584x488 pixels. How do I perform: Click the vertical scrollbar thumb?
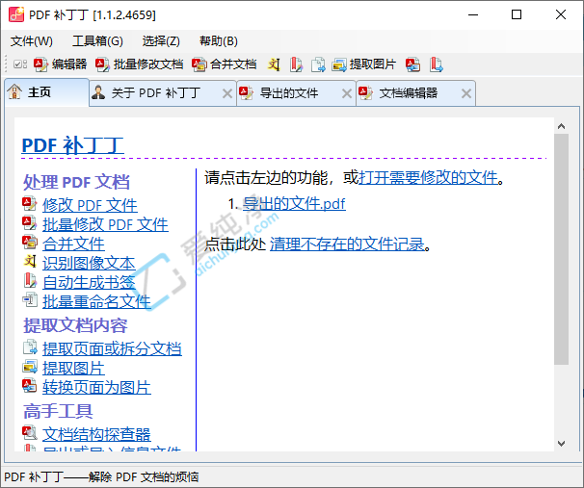[561, 249]
